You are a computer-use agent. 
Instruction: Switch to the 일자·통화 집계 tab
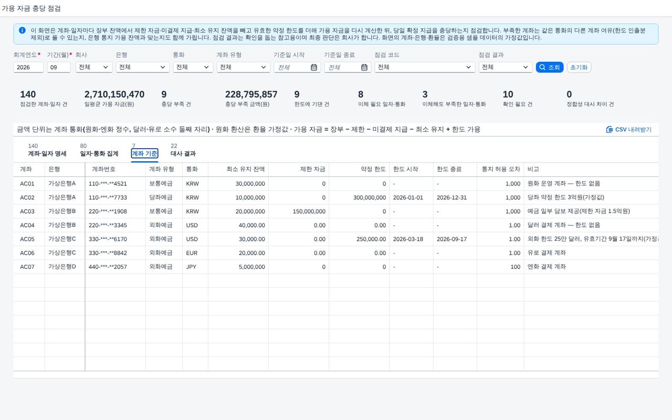click(99, 154)
